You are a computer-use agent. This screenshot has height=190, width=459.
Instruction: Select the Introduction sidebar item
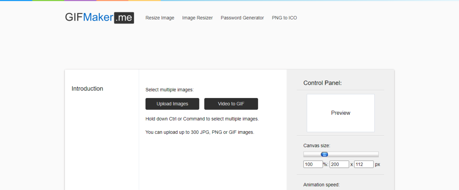(x=87, y=89)
